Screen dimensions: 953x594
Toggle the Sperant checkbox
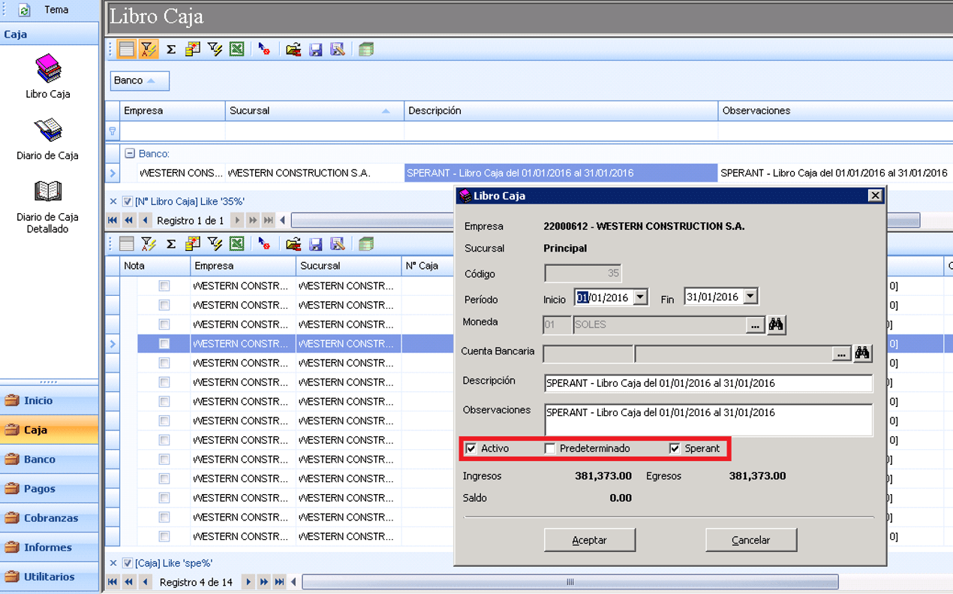[x=675, y=448]
